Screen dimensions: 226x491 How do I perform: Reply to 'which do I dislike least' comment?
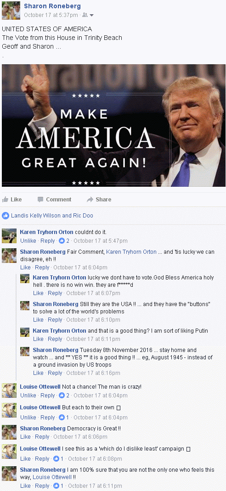click(42, 459)
